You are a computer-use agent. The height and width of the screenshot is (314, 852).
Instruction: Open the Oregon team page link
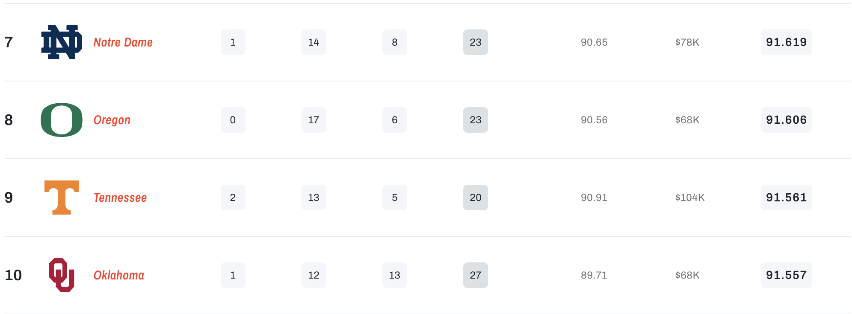[112, 120]
